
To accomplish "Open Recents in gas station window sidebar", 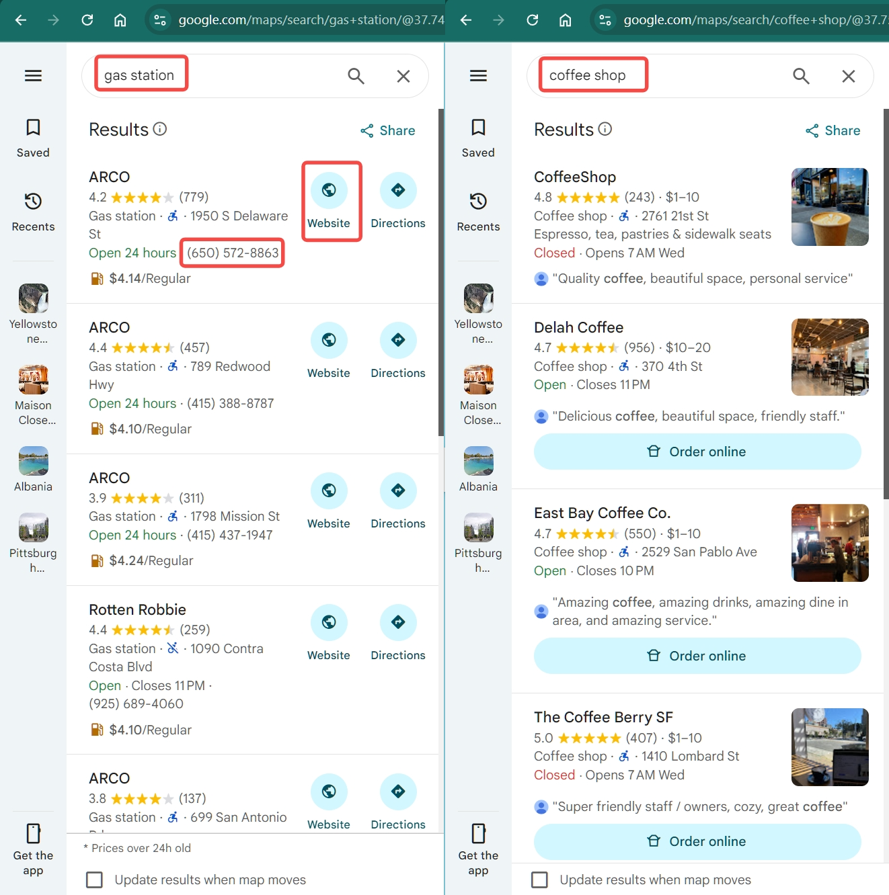I will (33, 212).
